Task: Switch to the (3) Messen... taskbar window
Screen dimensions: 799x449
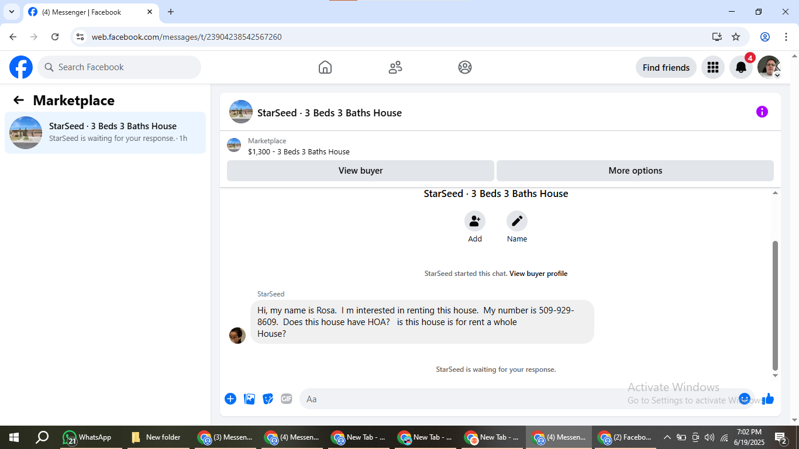Action: [x=225, y=437]
